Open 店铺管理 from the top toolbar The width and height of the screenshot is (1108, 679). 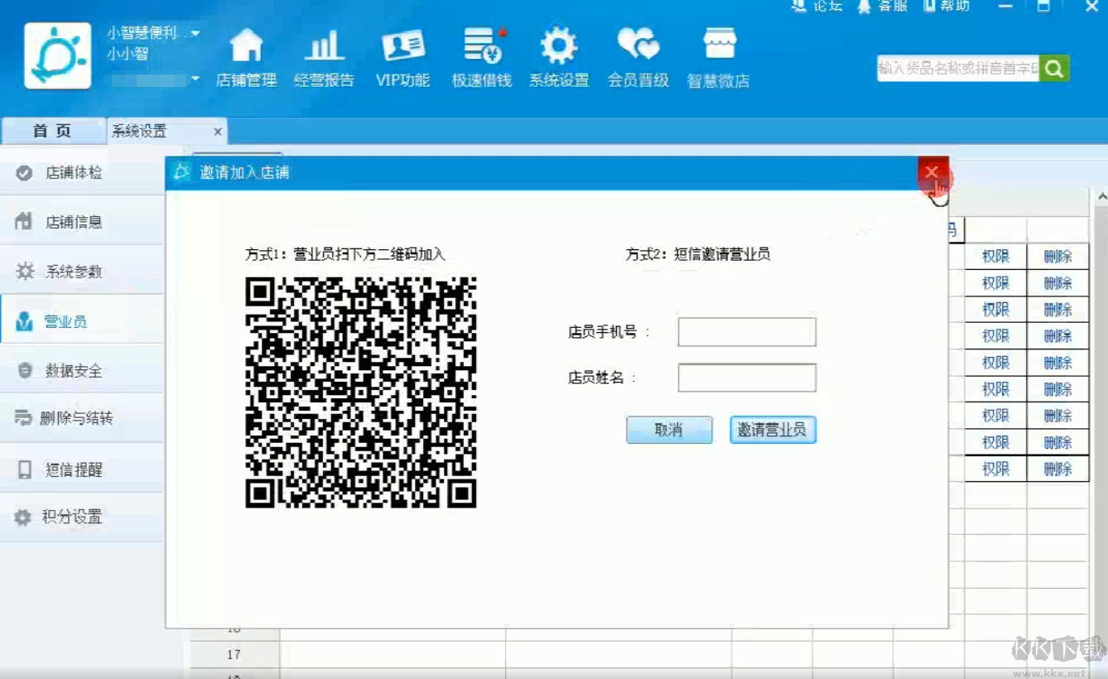click(246, 56)
